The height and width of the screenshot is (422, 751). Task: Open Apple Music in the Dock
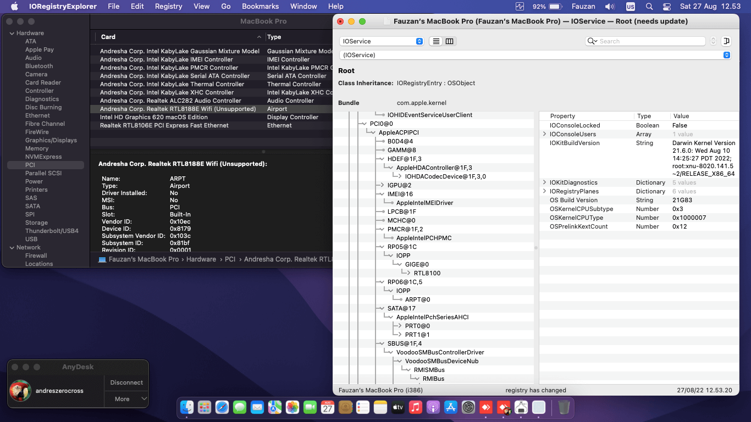point(415,407)
